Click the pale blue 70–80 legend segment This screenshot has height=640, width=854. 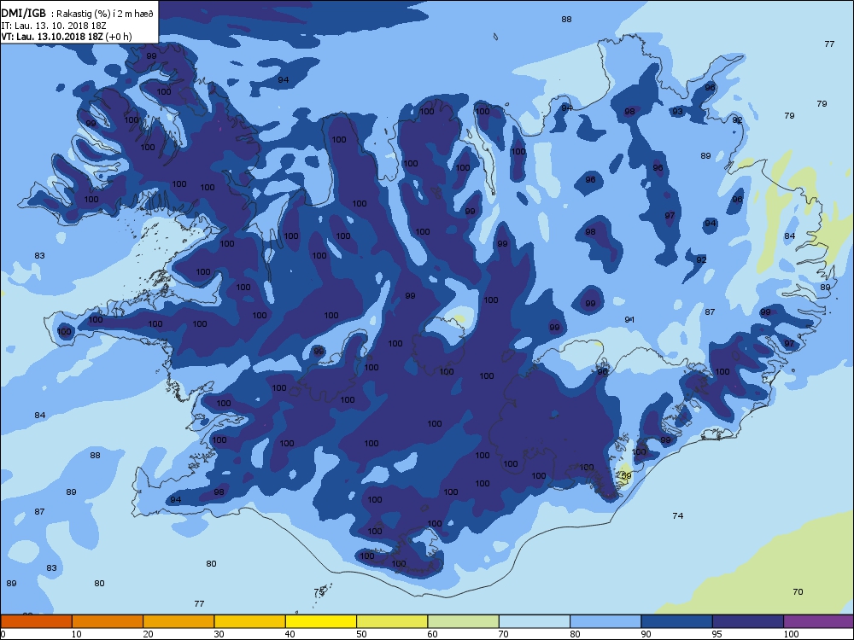pos(535,621)
